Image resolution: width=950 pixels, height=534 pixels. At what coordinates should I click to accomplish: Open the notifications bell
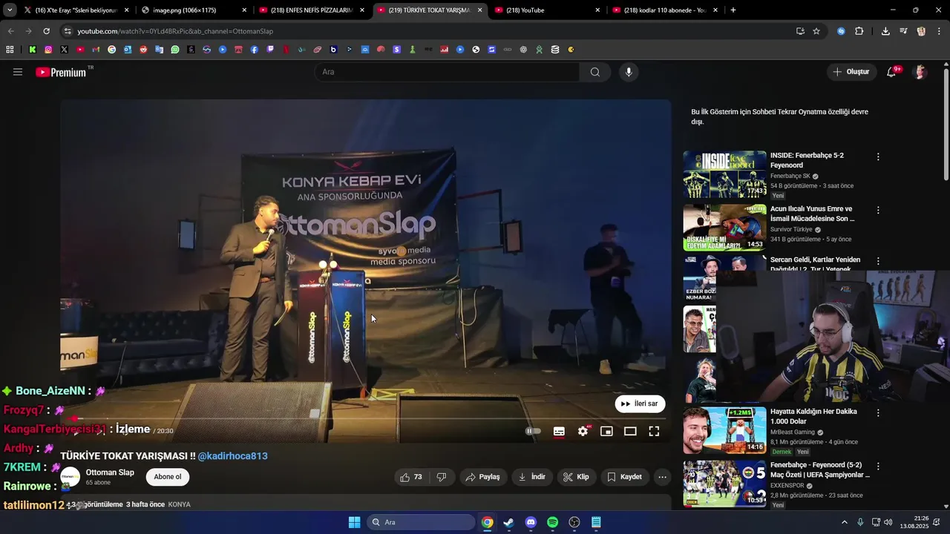(x=891, y=72)
